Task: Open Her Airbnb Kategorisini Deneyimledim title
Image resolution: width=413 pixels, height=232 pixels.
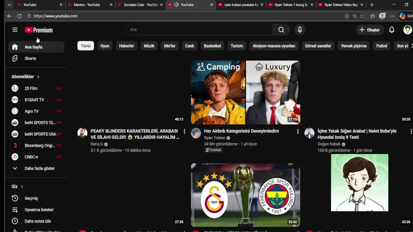Action: point(242,131)
